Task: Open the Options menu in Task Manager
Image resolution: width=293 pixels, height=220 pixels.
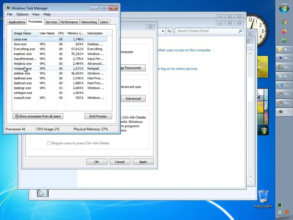Action: click(22, 14)
